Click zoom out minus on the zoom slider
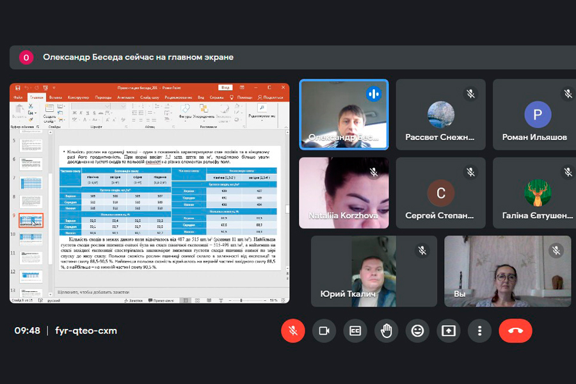Screen dimensions: 576x384 point(230,300)
